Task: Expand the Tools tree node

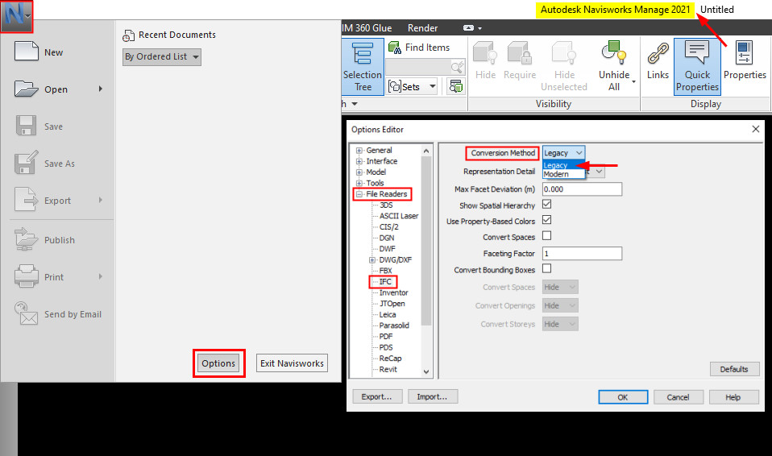Action: pos(359,183)
